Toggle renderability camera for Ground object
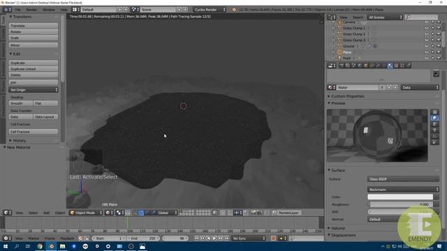 point(439,46)
